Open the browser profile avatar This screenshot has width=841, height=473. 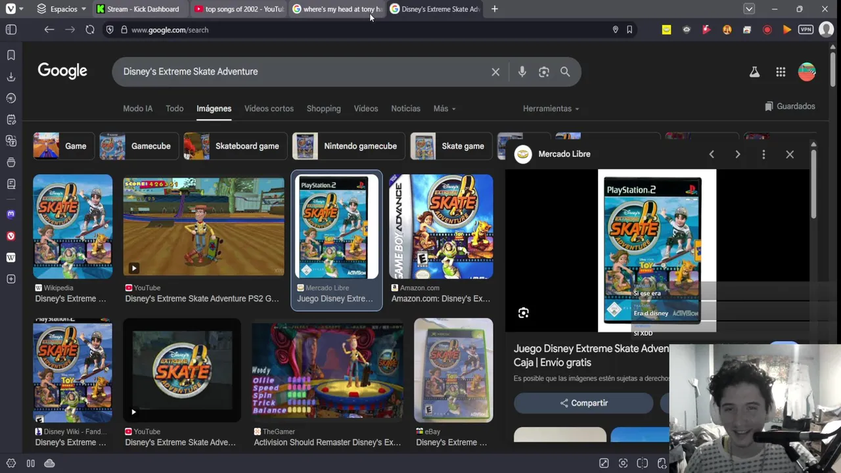826,30
